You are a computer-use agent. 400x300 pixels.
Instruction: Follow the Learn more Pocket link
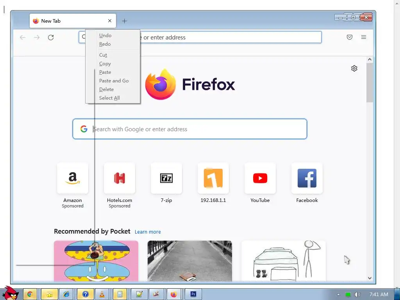click(148, 232)
